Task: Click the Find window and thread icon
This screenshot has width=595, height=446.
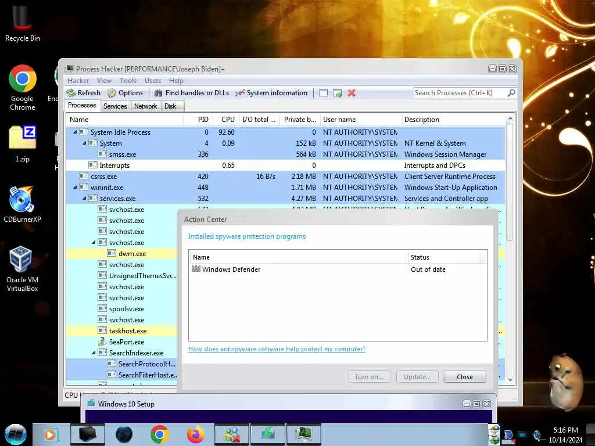Action: (338, 93)
